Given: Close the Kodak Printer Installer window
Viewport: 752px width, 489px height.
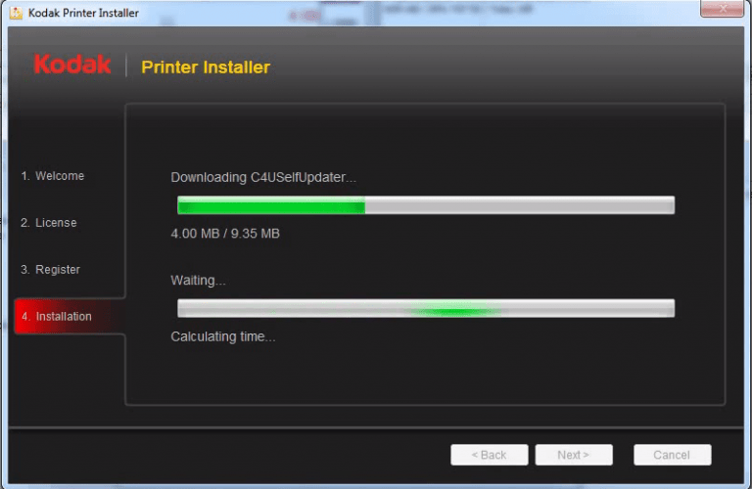Looking at the screenshot, I should 722,8.
